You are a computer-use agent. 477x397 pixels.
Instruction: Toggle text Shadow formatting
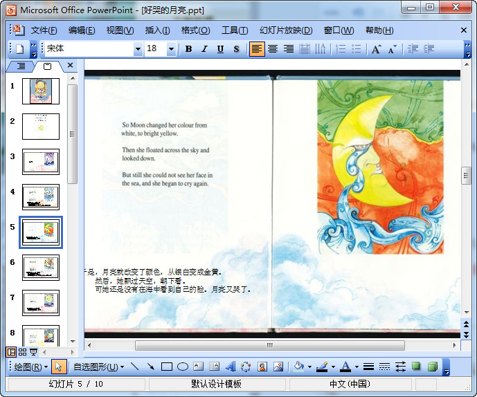click(x=236, y=49)
